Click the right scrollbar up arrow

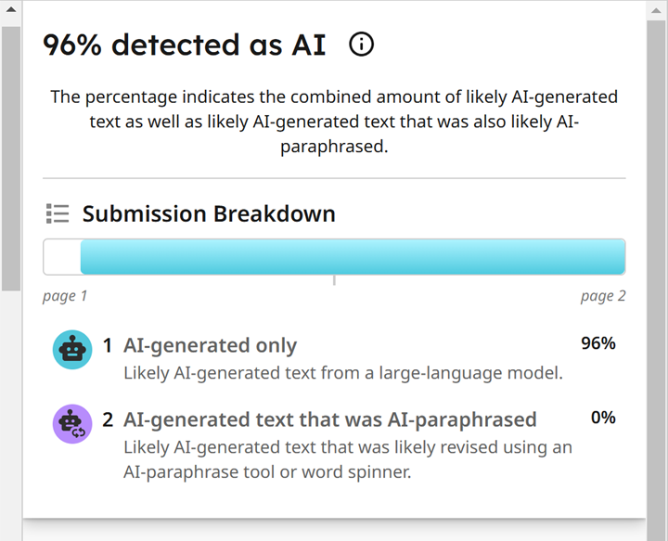657,10
